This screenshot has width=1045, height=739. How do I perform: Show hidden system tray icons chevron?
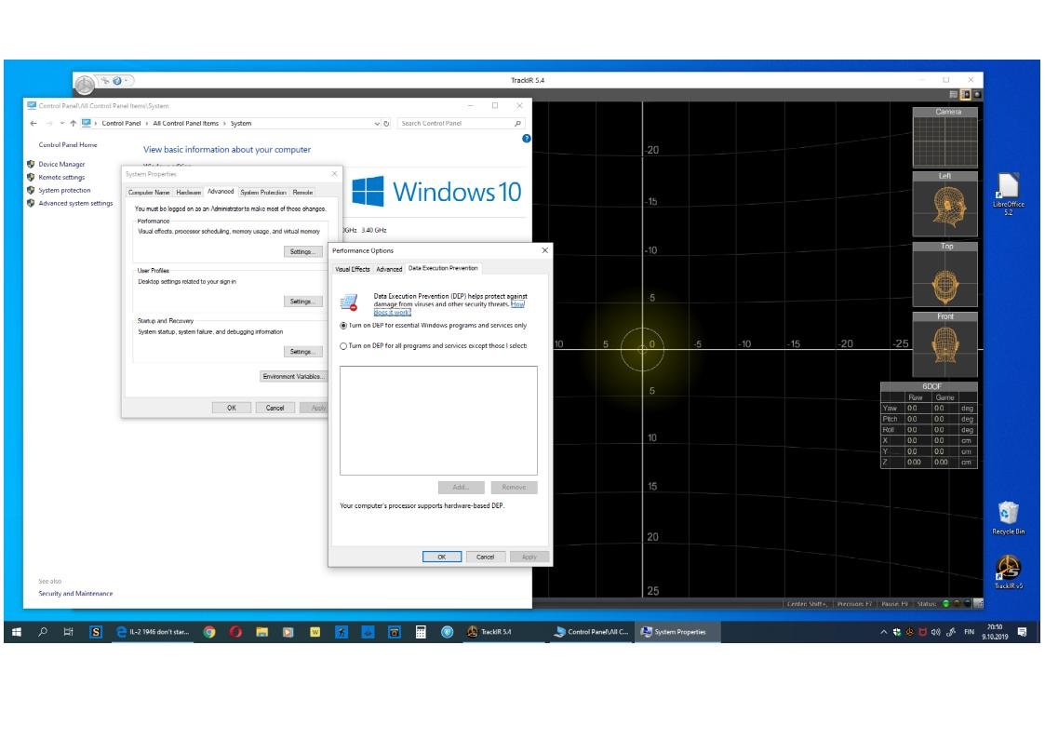(884, 632)
